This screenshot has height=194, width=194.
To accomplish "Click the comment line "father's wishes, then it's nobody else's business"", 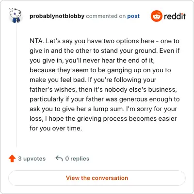I will (x=103, y=89).
